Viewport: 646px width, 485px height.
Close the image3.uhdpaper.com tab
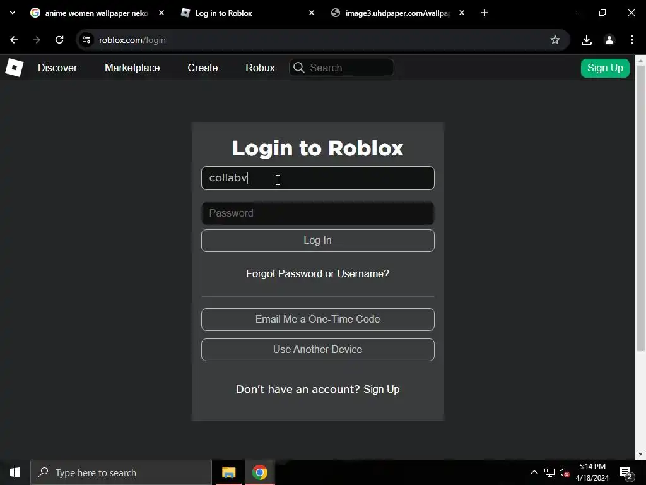462,13
